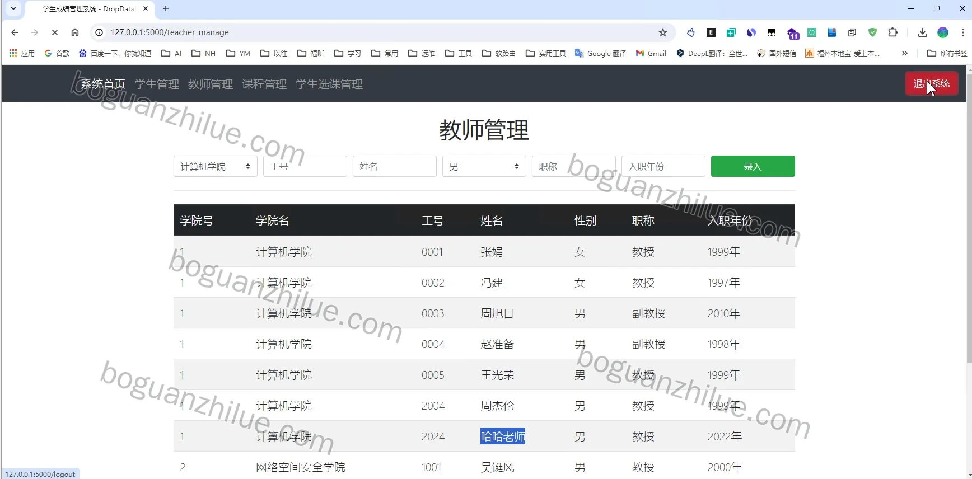Click the purple extension icon with badge 11
This screenshot has height=479, width=972.
click(792, 33)
